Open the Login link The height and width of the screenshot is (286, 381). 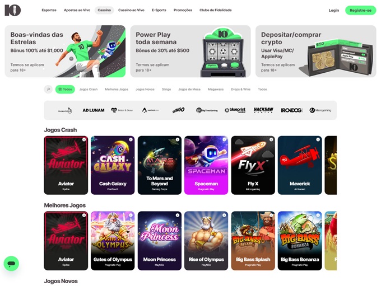click(x=333, y=10)
